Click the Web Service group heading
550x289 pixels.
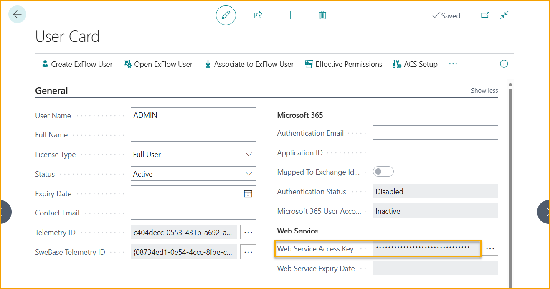(x=297, y=231)
